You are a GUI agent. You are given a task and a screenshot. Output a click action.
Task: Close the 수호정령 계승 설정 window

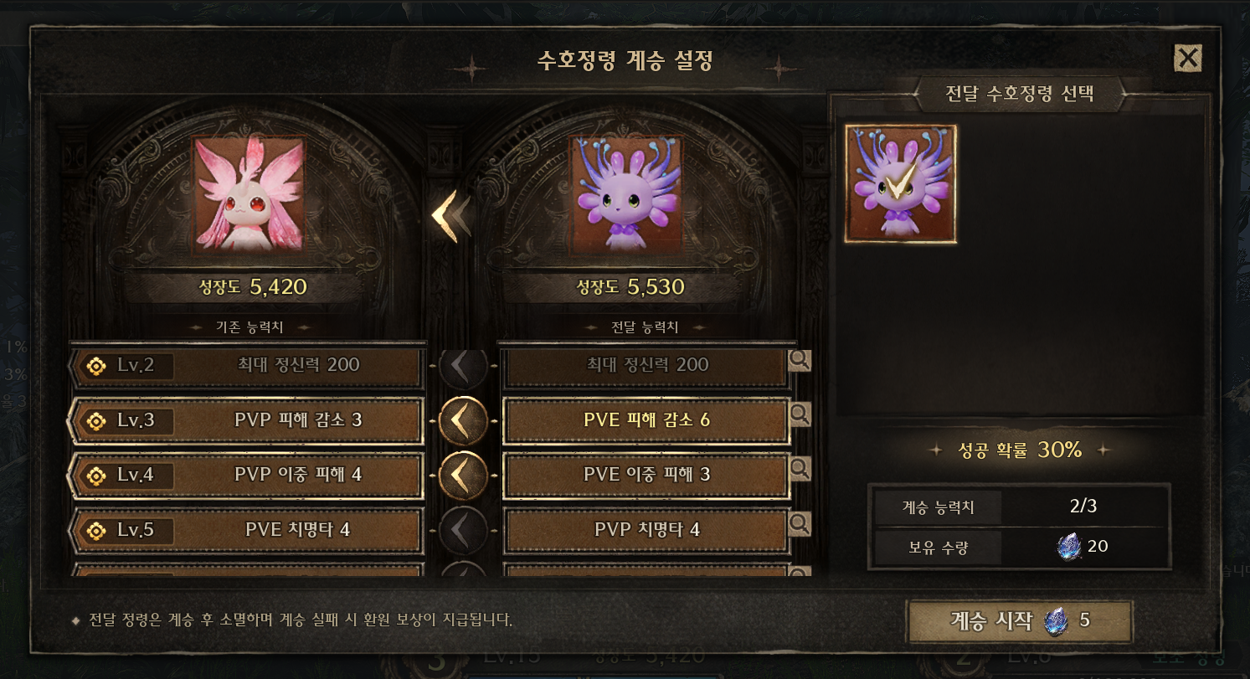tap(1188, 58)
